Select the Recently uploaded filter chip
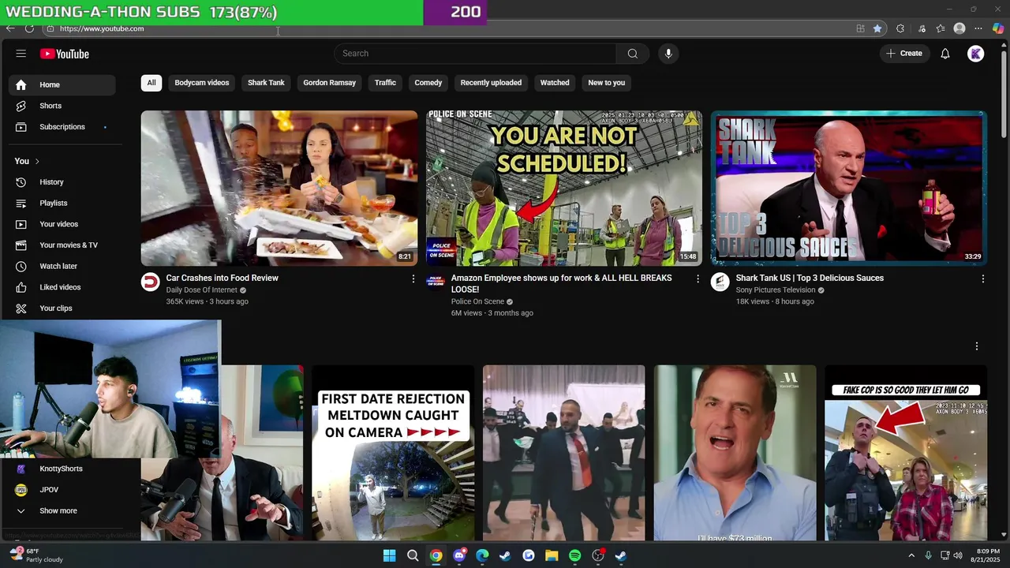1010x568 pixels. [x=491, y=83]
